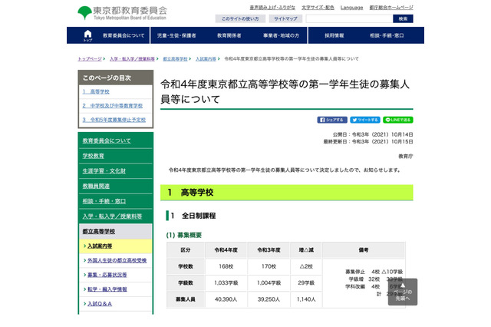Open the 採用情報 navigation menu

click(x=334, y=35)
